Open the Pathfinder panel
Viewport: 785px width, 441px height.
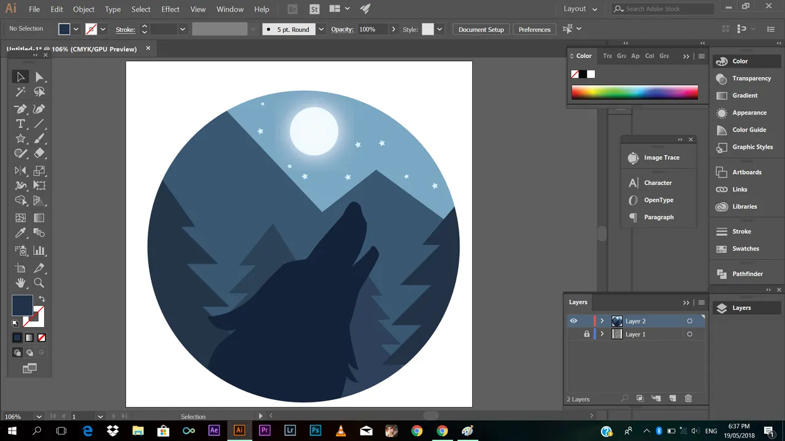point(746,274)
